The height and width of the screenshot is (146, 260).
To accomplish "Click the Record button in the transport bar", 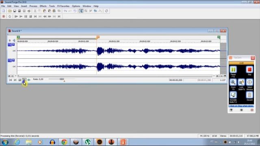I will coord(4,16).
